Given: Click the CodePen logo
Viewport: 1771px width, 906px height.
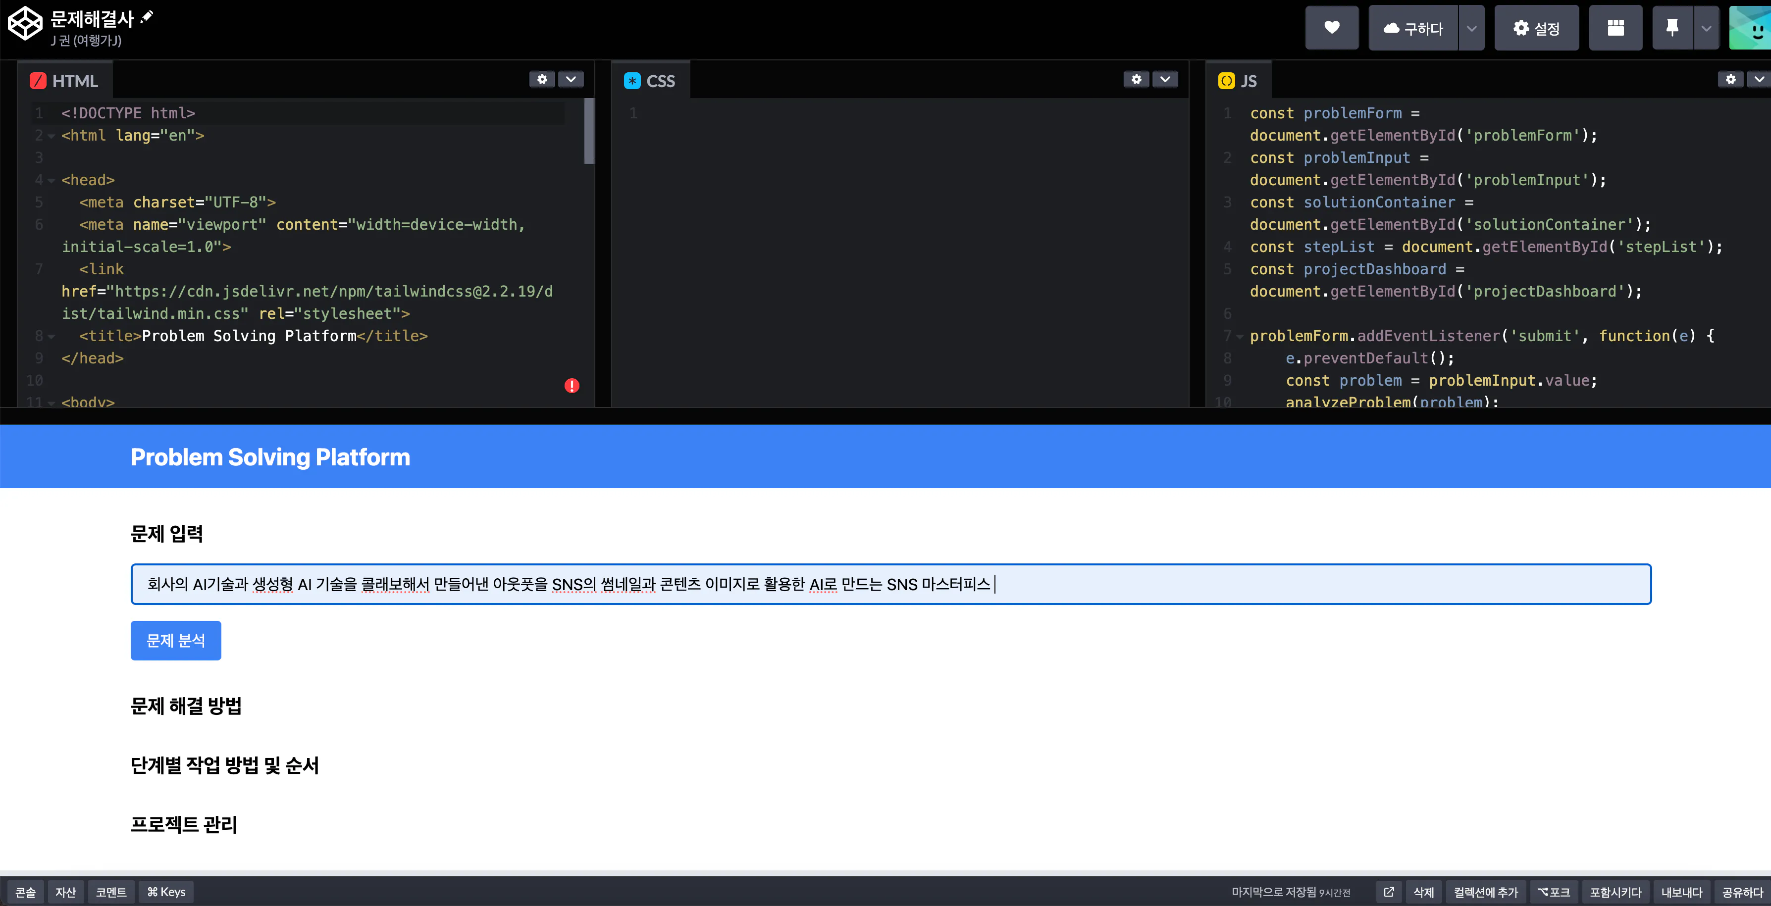Looking at the screenshot, I should click(25, 25).
